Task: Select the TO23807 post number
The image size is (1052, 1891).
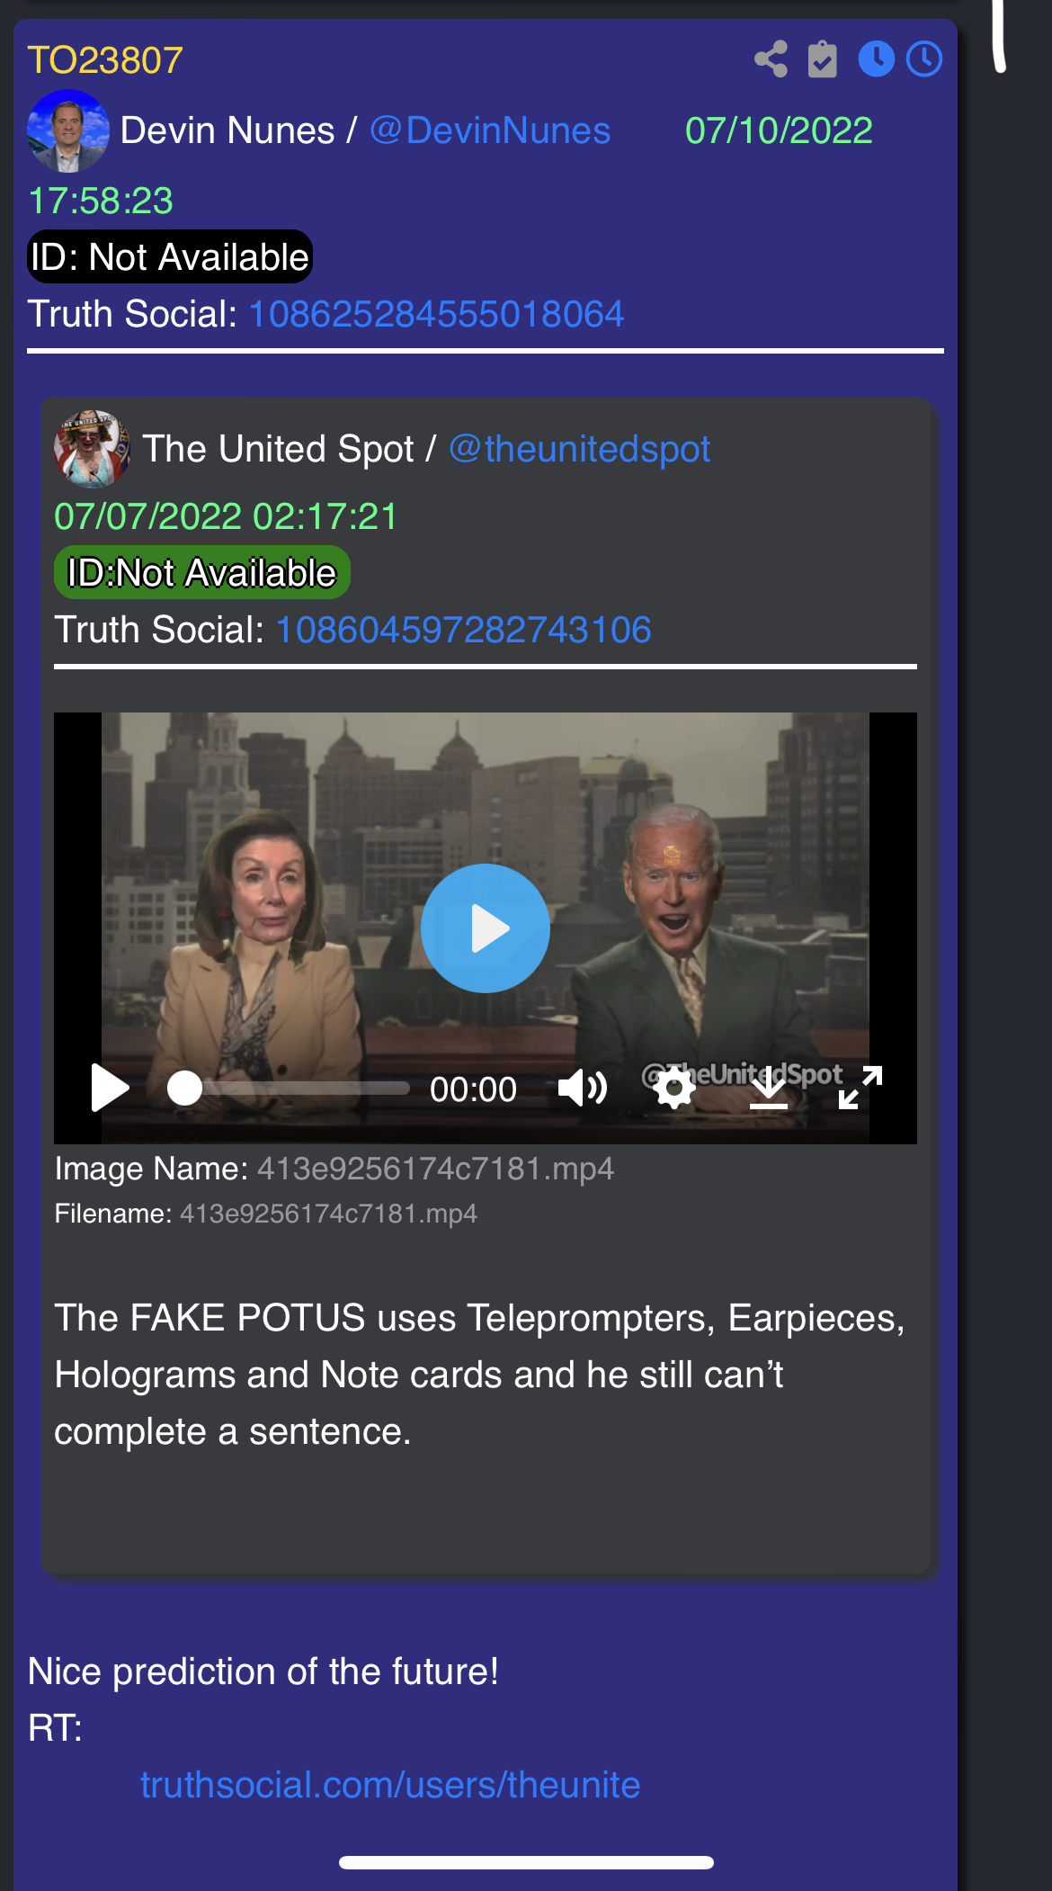Action: point(105,60)
